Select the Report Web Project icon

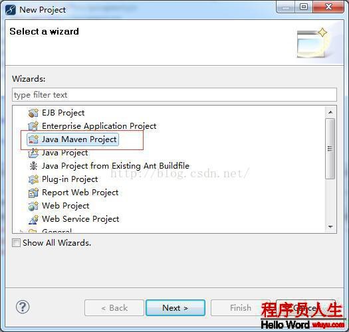click(33, 193)
